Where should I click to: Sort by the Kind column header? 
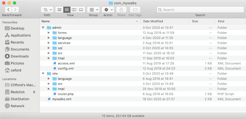[x=230, y=21]
